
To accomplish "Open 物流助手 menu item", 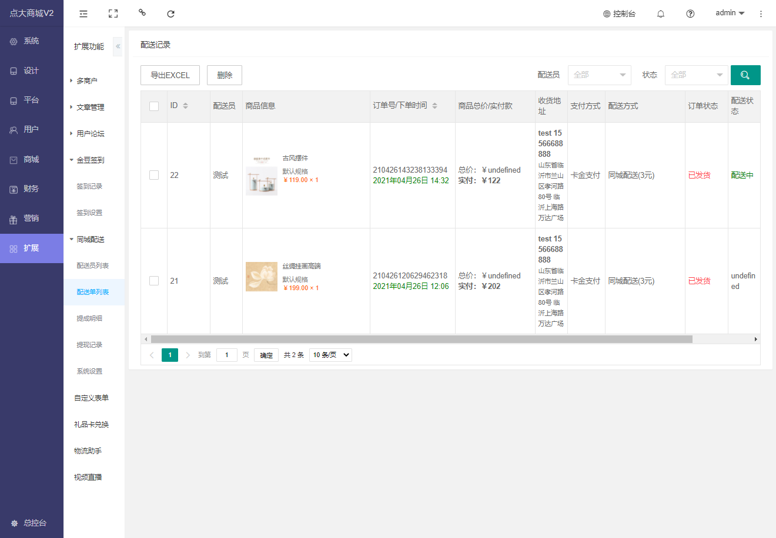I will coord(88,450).
